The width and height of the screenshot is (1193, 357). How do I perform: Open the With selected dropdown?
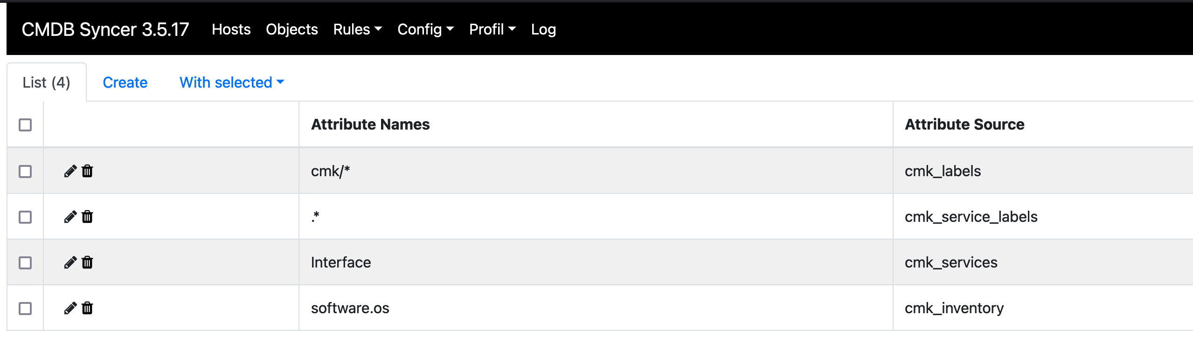coord(231,82)
